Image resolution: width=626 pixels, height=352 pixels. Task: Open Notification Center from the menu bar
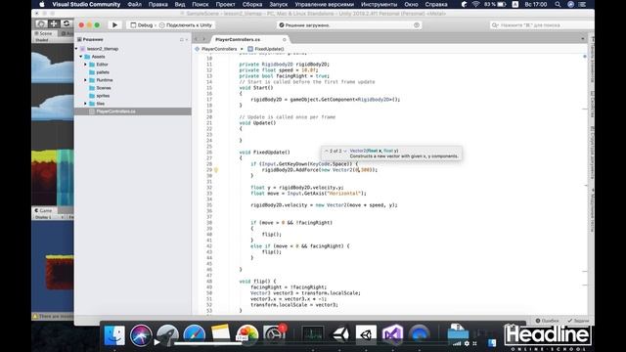(583, 4)
